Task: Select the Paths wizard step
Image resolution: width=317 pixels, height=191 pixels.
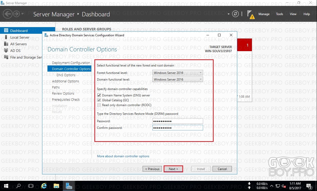Action: pos(56,87)
